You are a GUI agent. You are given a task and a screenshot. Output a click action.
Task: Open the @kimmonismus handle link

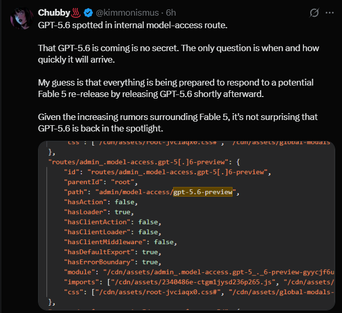click(x=127, y=13)
